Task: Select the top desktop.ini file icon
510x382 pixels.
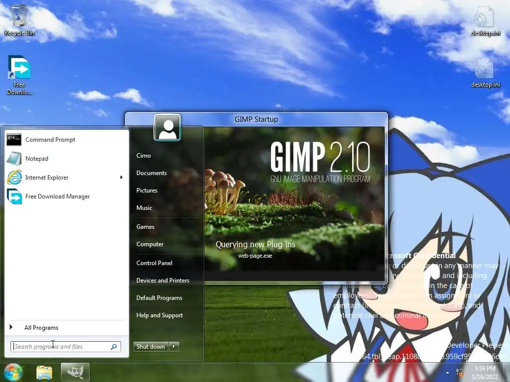Action: 485,20
